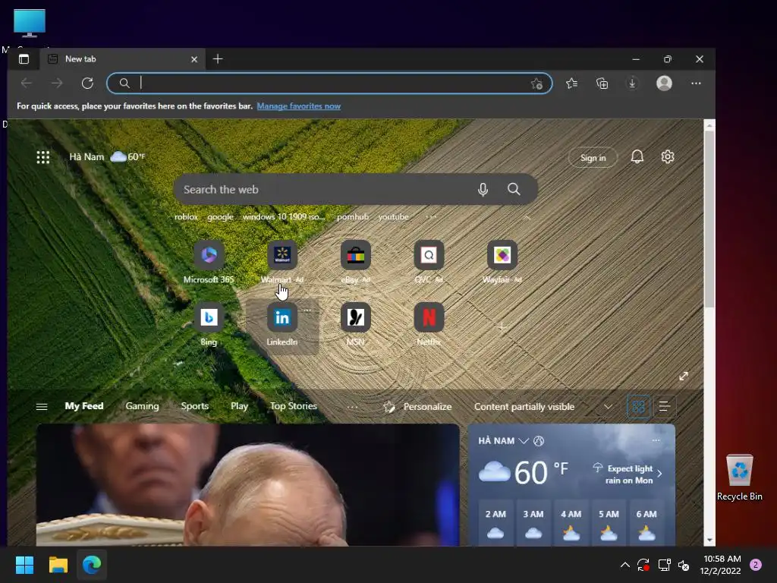Open weather card more options

pyautogui.click(x=656, y=440)
